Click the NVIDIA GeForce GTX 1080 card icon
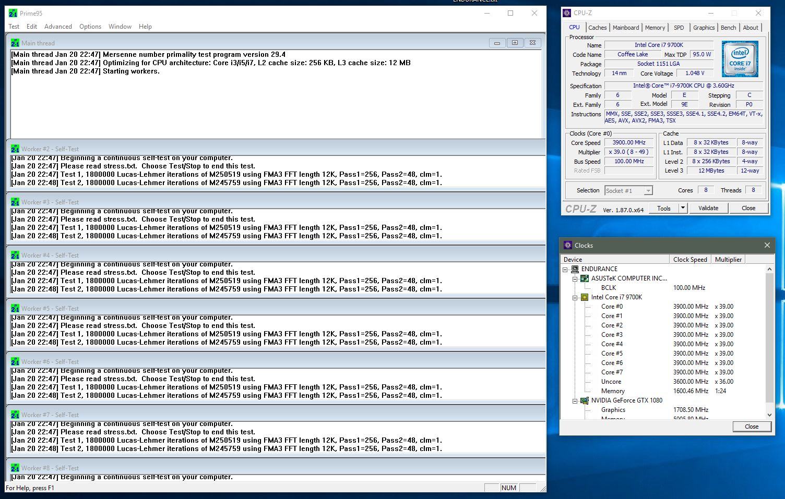Screen dimensions: 785x499 click(x=585, y=400)
